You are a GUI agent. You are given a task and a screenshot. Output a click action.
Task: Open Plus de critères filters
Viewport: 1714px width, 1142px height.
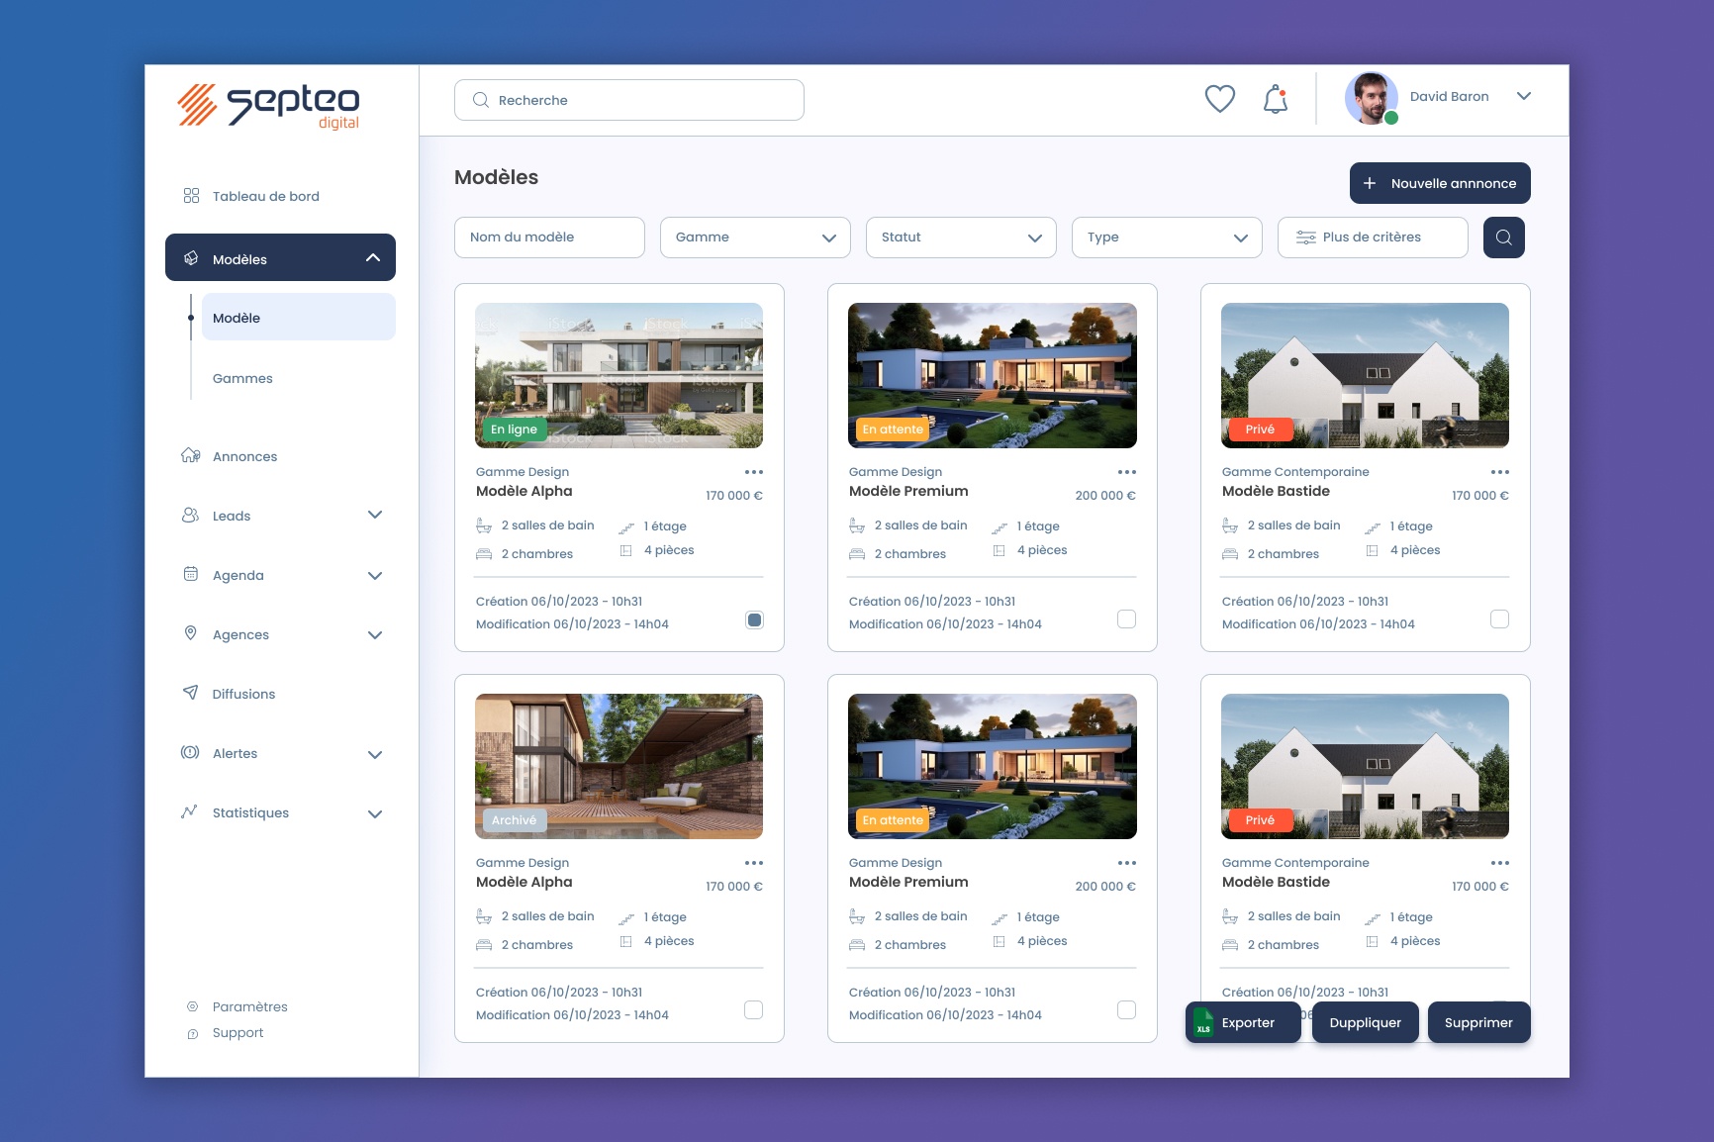pos(1373,238)
